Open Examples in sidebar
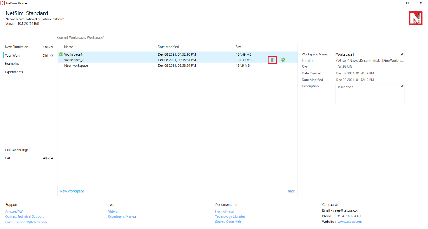 point(12,64)
